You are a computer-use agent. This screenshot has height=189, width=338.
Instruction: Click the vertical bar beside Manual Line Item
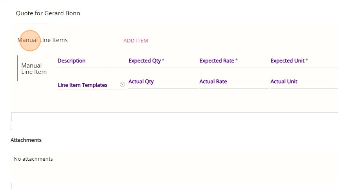[18, 68]
